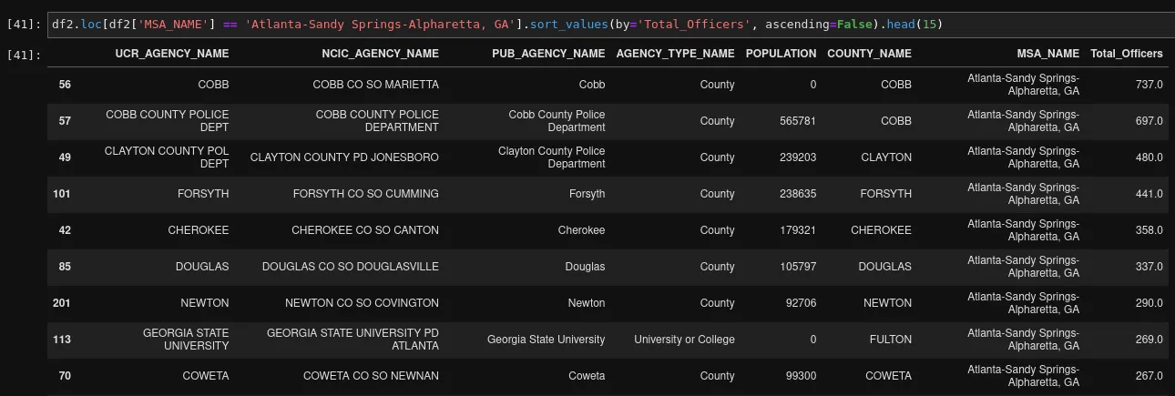Select the COUNTY_NAME column header
Viewport: 1175px width, 396px height.
(869, 54)
